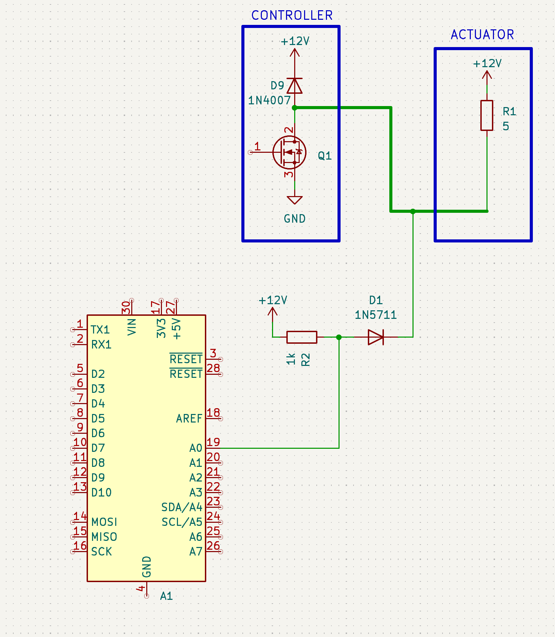
Task: Select the R2 resistor symbol body
Action: point(302,337)
